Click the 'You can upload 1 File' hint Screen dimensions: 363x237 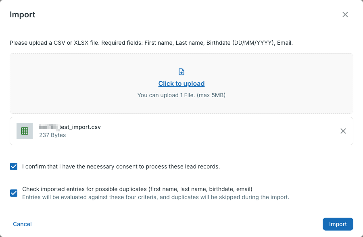coord(181,95)
